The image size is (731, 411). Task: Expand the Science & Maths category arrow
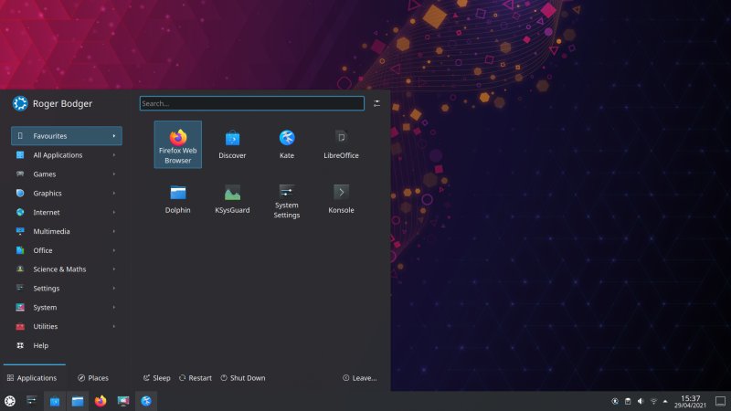tap(113, 269)
